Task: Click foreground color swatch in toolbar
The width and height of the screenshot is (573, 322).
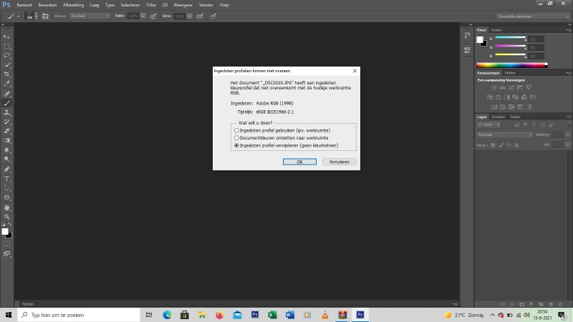Action: 5,231
